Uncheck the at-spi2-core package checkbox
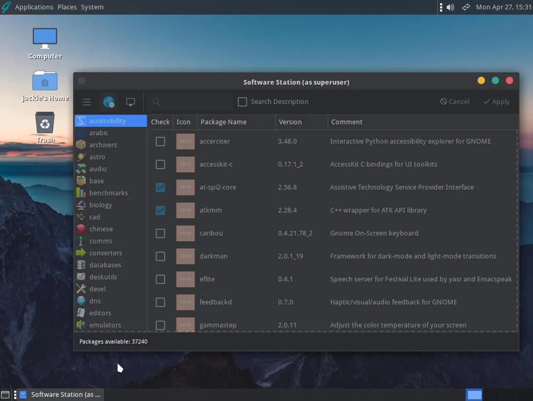 160,187
